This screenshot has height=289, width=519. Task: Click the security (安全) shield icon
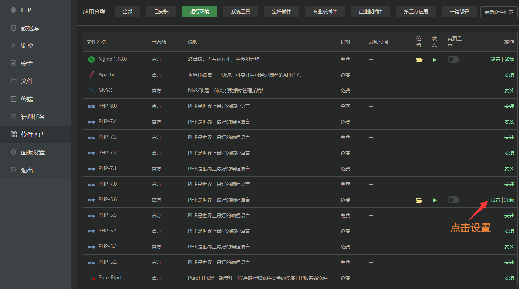pos(14,63)
